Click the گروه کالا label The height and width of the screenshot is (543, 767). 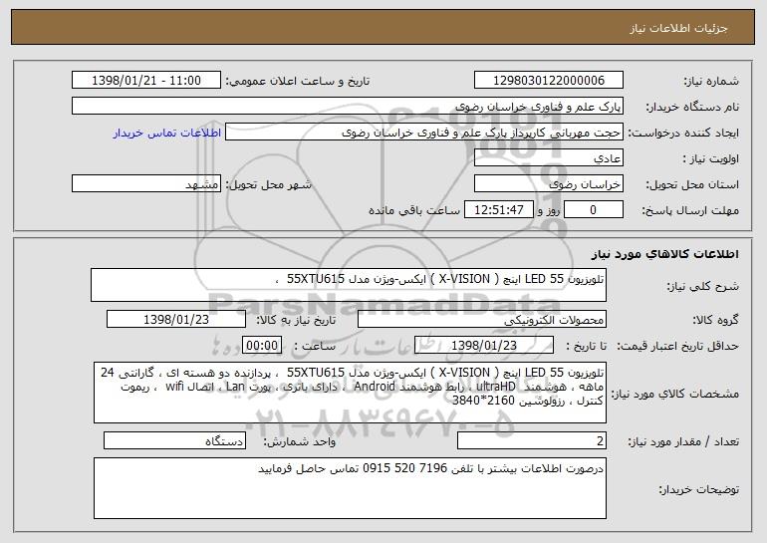point(715,320)
